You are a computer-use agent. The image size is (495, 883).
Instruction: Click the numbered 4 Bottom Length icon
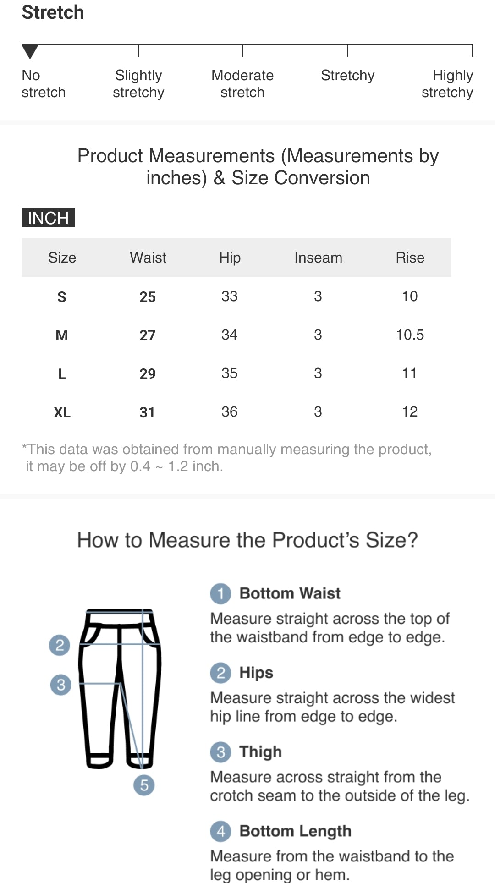[x=220, y=831]
